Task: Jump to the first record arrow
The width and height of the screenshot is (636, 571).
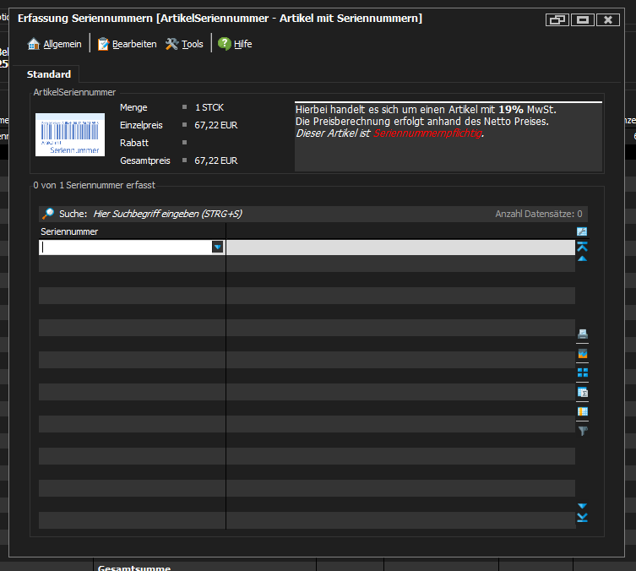Action: (x=582, y=246)
